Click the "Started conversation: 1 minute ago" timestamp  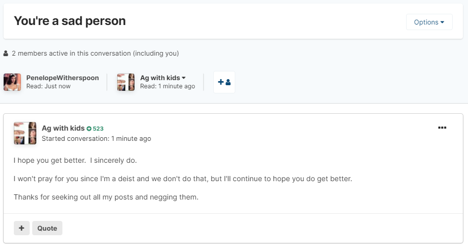click(96, 138)
